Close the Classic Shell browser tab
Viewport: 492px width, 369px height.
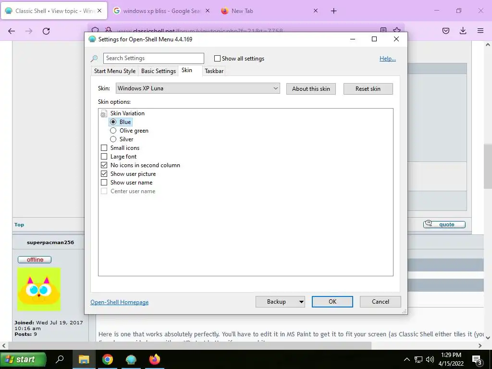click(99, 11)
